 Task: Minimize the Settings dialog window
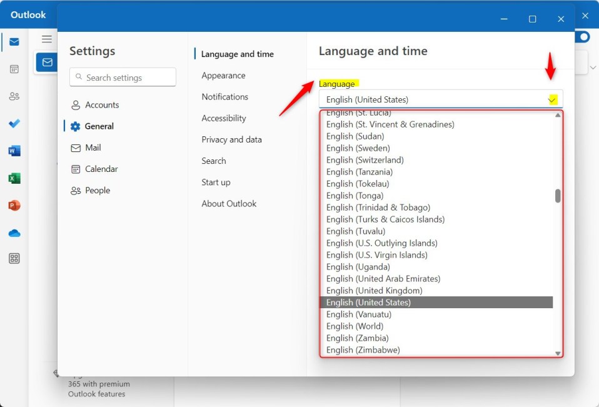(x=504, y=19)
